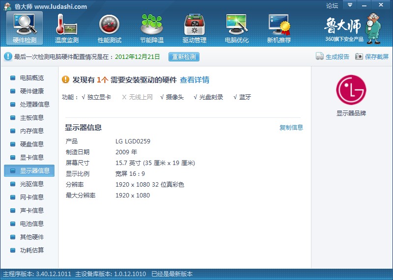This screenshot has height=280, width=393.
Task: Switch to 显卡信息 sidebar item
Action: (x=31, y=157)
